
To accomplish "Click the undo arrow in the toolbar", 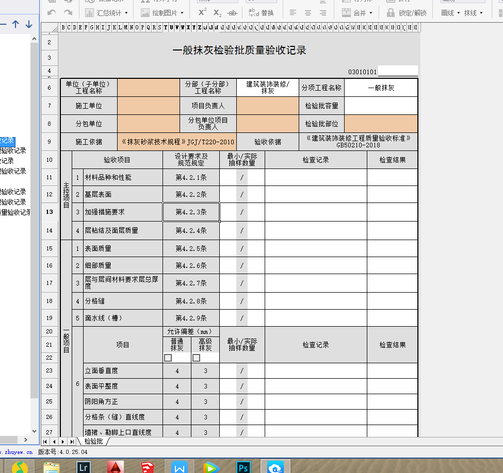I will (x=52, y=12).
